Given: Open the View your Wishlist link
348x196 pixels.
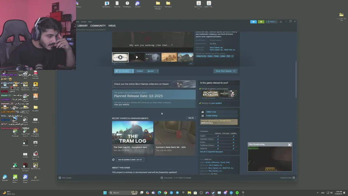Looking at the screenshot, I should [x=122, y=105].
